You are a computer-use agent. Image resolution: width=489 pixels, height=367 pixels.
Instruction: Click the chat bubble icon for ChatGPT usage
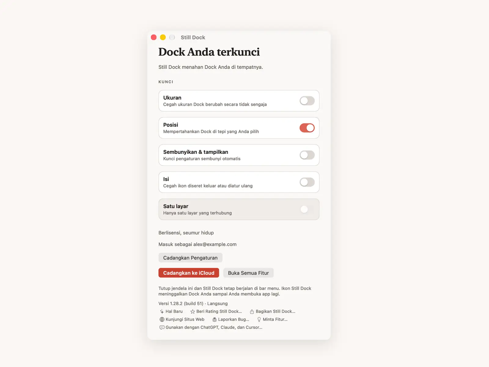162,327
